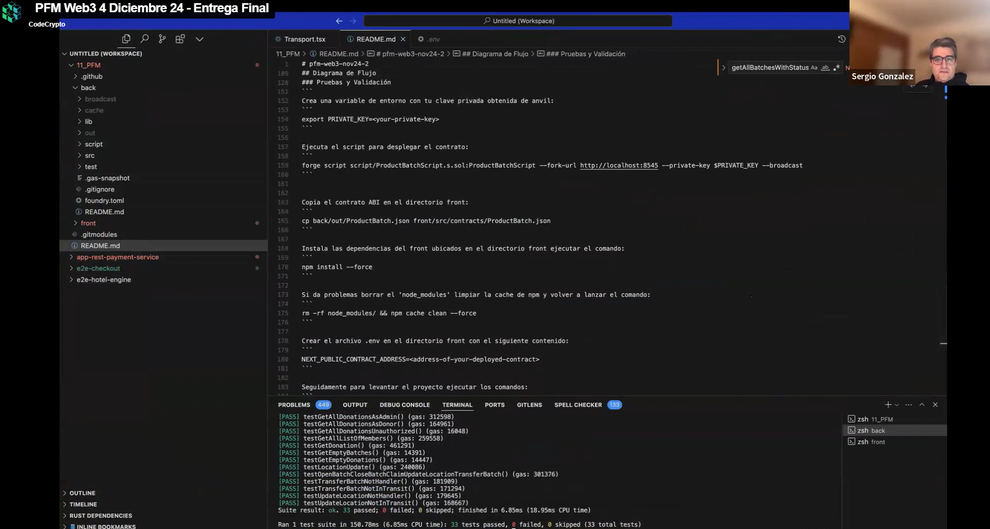The width and height of the screenshot is (990, 529).
Task: Expand the lib folder
Action: coord(88,122)
